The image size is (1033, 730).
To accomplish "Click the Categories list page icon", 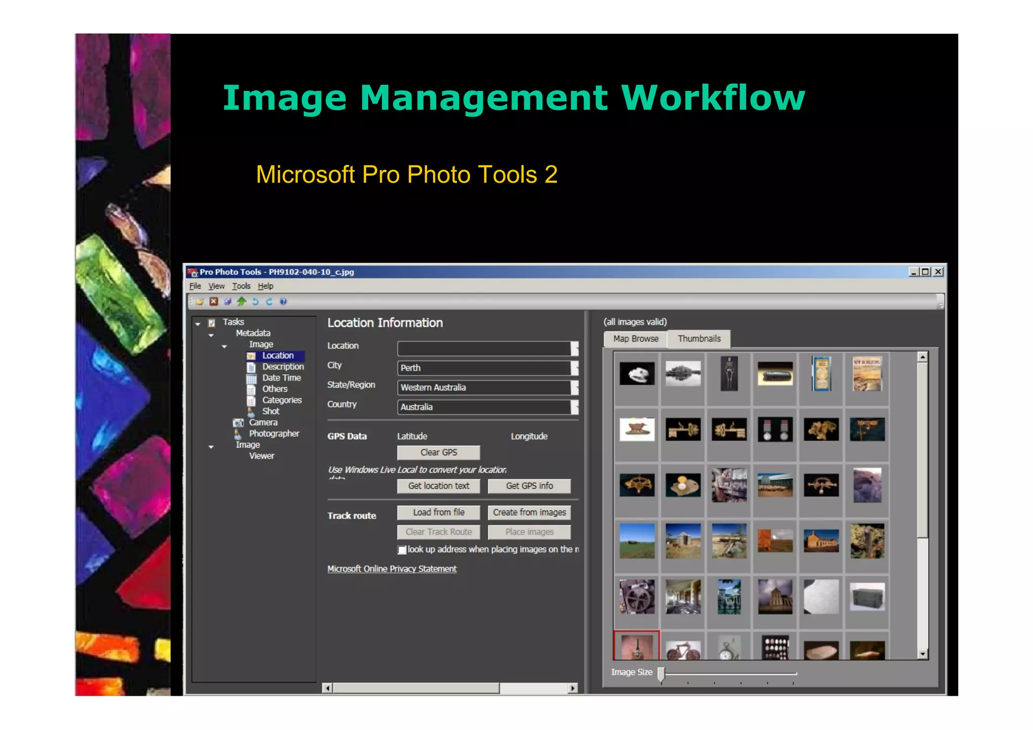I will point(251,401).
